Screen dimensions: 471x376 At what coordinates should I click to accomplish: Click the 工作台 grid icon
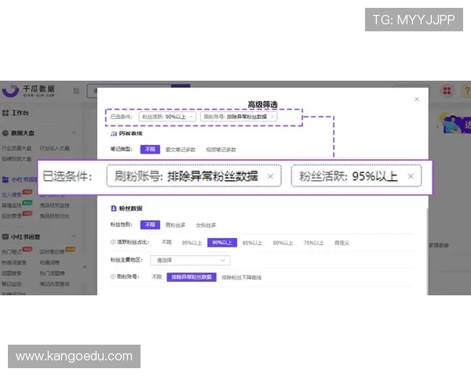point(5,113)
